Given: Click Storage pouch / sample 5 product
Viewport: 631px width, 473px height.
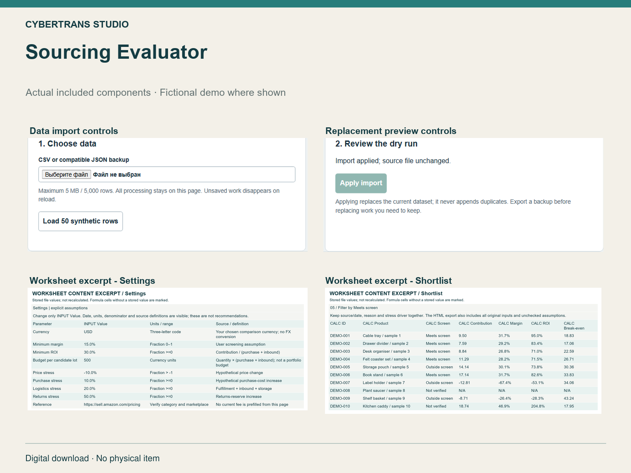Looking at the screenshot, I should [386, 367].
